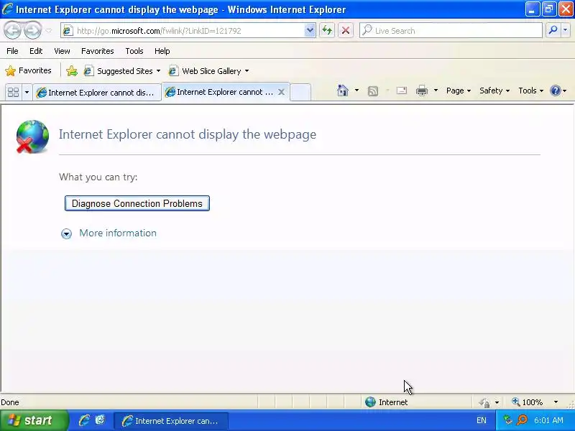The height and width of the screenshot is (431, 575).
Task: Open Suggested Sites link
Action: pyautogui.click(x=119, y=70)
